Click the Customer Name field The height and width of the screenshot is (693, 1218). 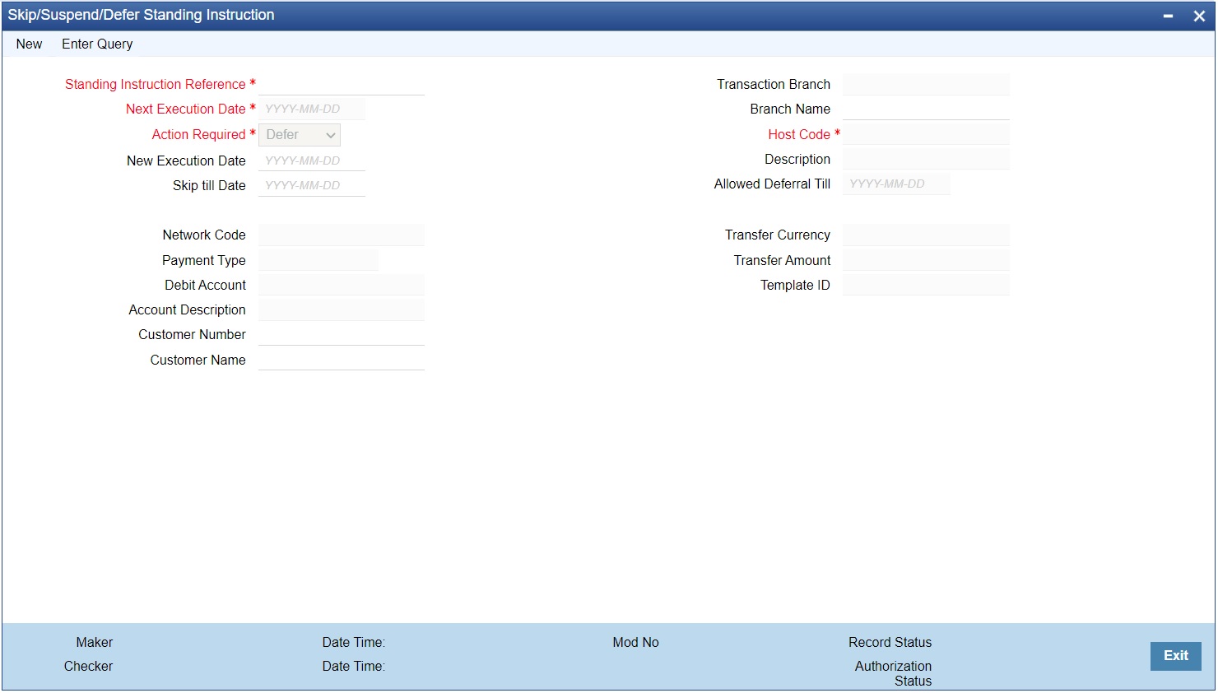tap(342, 360)
